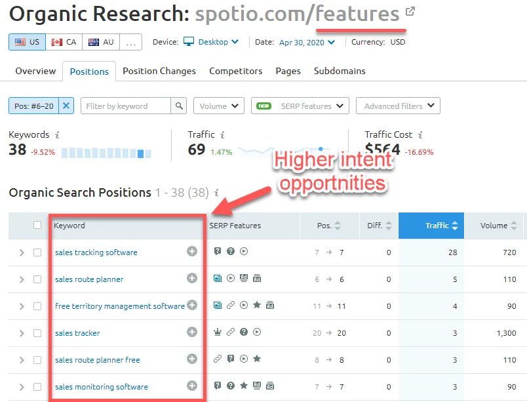The height and width of the screenshot is (402, 527).
Task: Click site links icon in sales route planner free row
Action: [x=218, y=359]
